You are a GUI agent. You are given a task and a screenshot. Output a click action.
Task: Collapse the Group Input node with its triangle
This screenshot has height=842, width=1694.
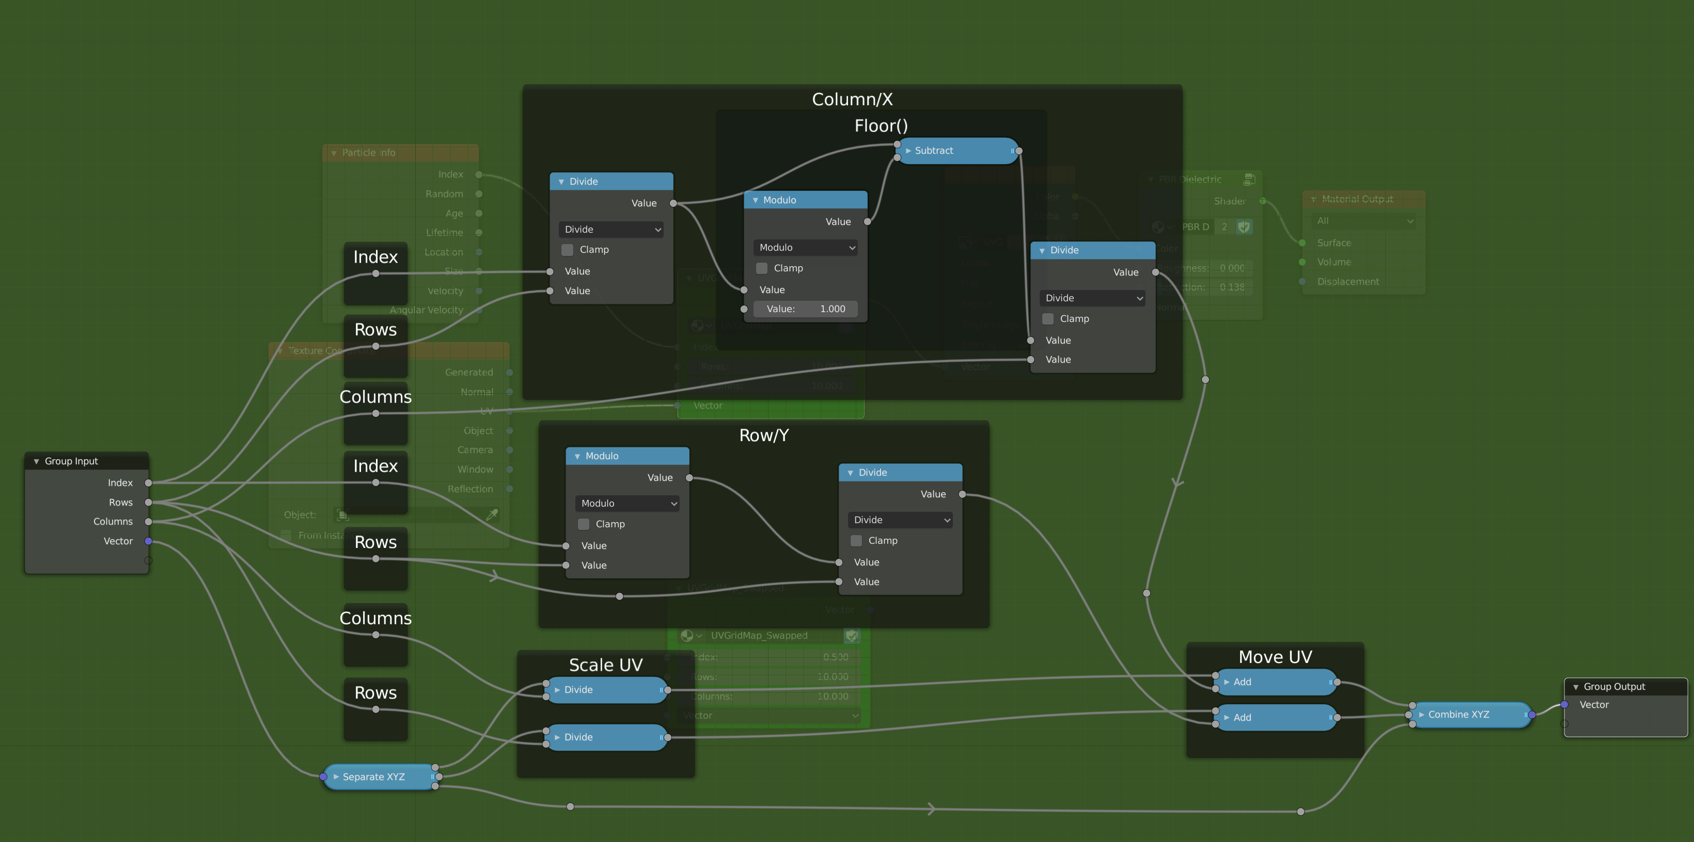36,462
